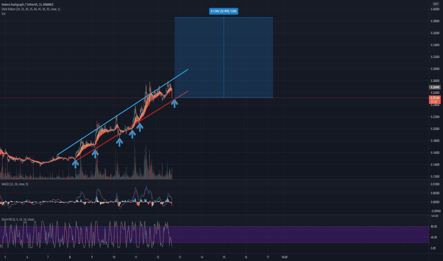This screenshot has width=443, height=261.
Task: Click the 0.16000 price axis label
Action: (435, 153)
